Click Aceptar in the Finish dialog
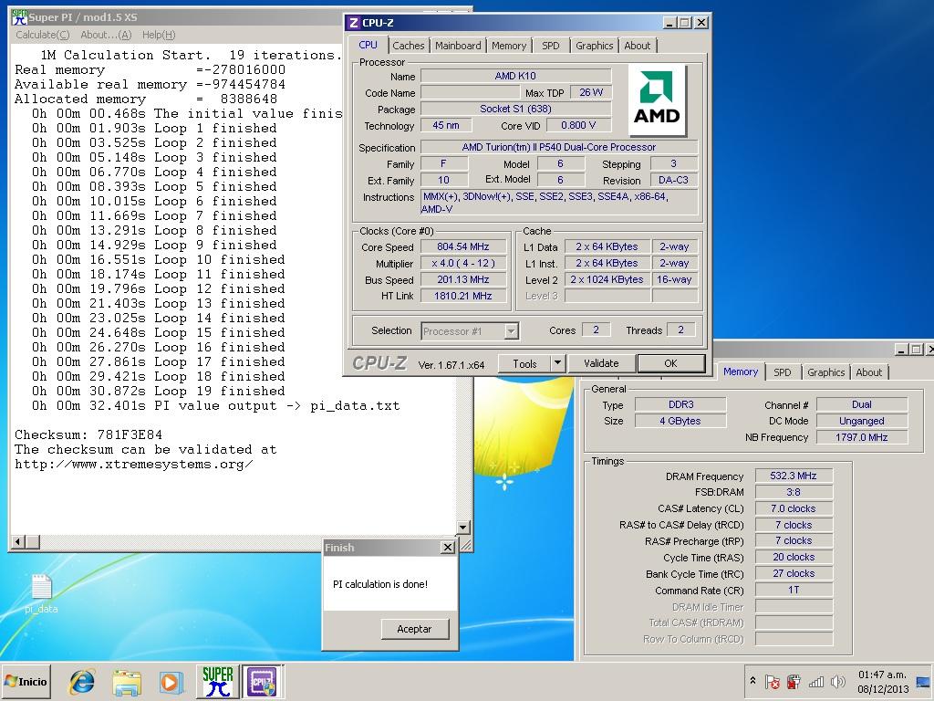Viewport: 934px width, 701px height. pos(414,629)
